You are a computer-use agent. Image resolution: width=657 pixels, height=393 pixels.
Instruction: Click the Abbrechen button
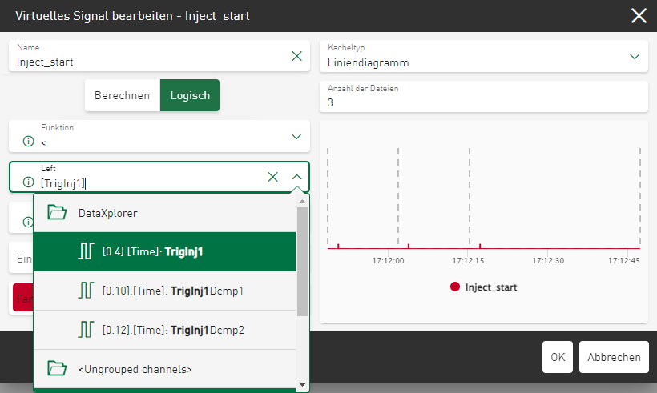pyautogui.click(x=614, y=357)
